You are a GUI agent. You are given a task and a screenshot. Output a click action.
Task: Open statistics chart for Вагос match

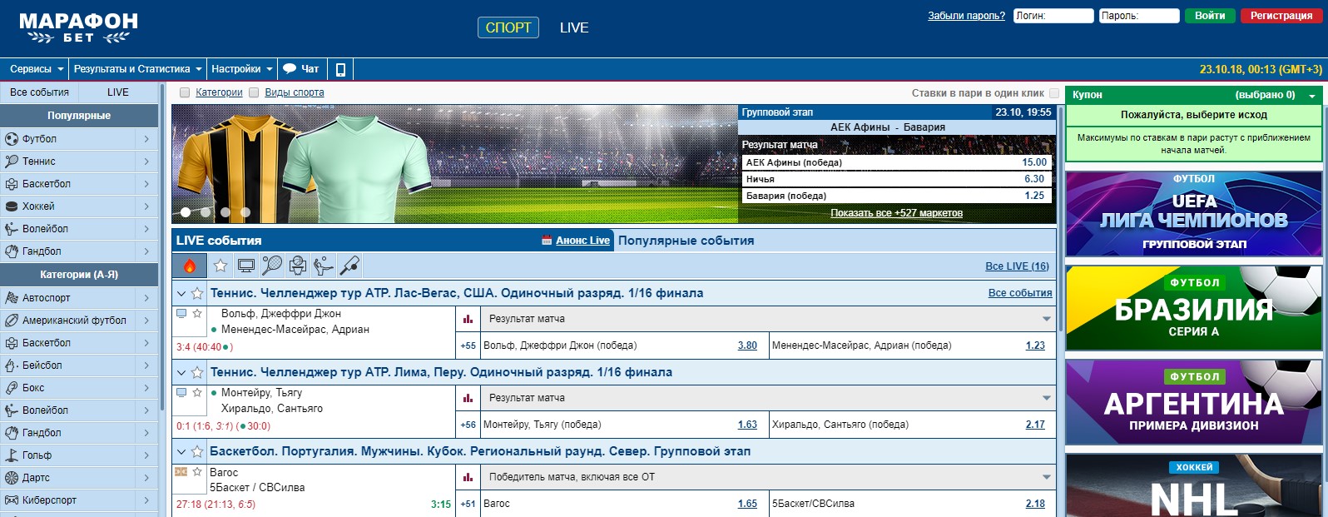tap(468, 477)
